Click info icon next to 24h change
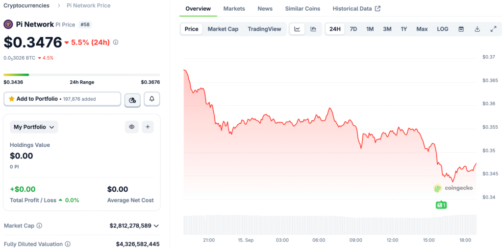This screenshot has width=502, height=248. [x=116, y=42]
